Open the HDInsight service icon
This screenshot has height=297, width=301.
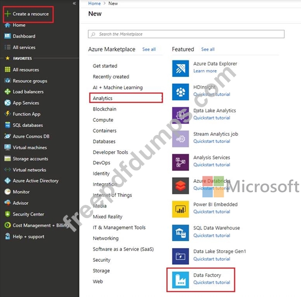coord(180,92)
